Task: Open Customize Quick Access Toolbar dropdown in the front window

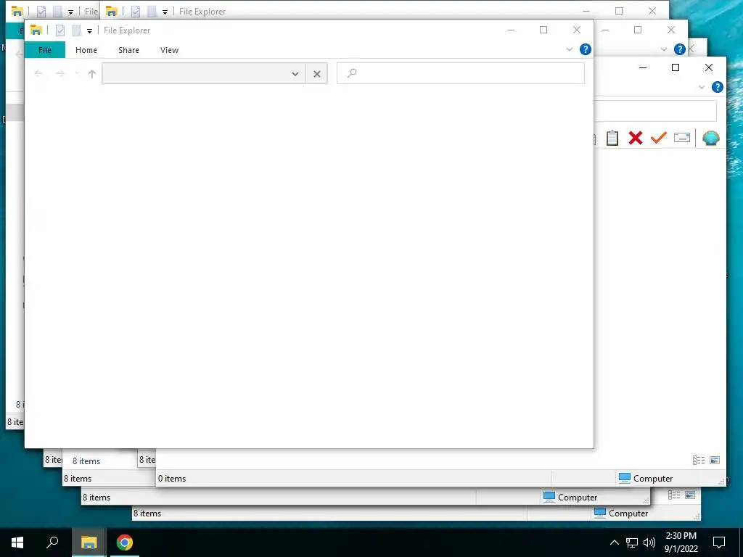Action: 89,31
